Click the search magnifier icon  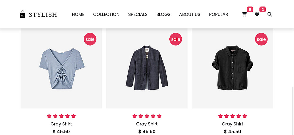point(270,14)
